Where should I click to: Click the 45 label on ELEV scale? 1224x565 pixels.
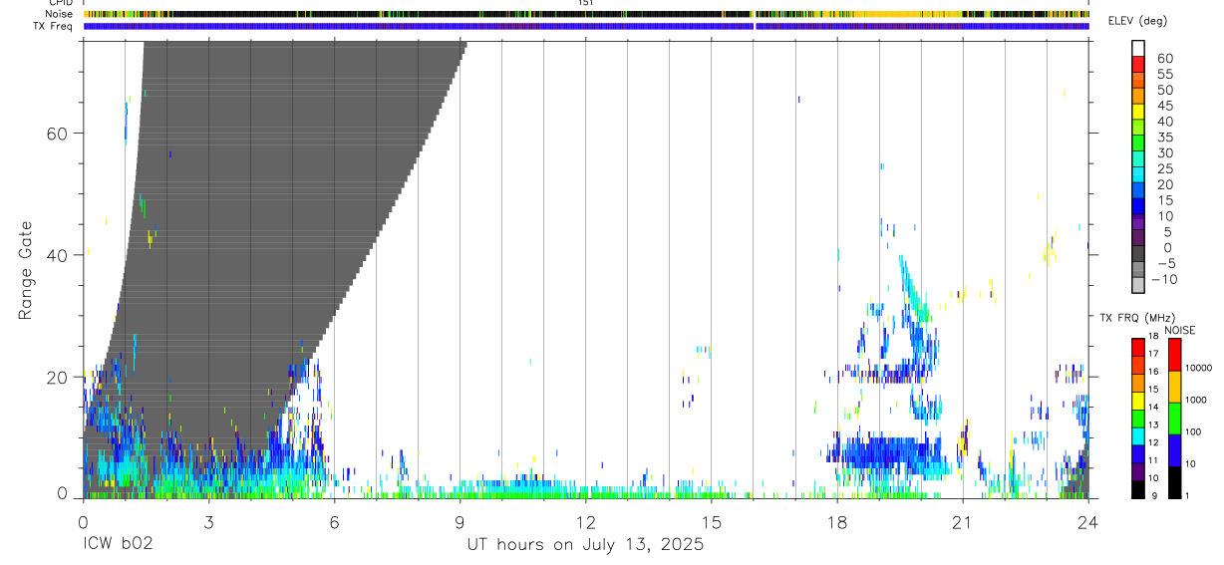[1164, 106]
